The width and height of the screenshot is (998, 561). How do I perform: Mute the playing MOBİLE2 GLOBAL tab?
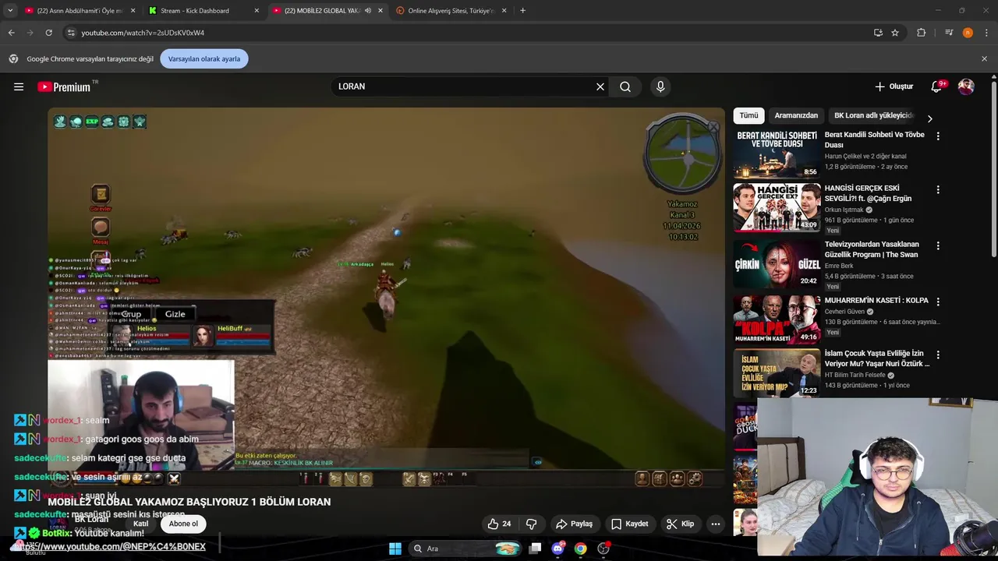click(367, 11)
